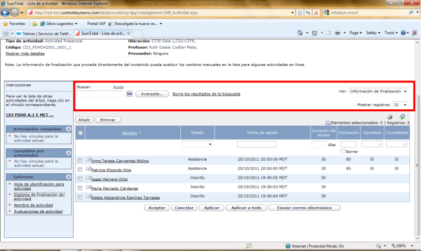Click the Aplicar a todo button
This screenshot has width=421, height=251.
pos(246,208)
